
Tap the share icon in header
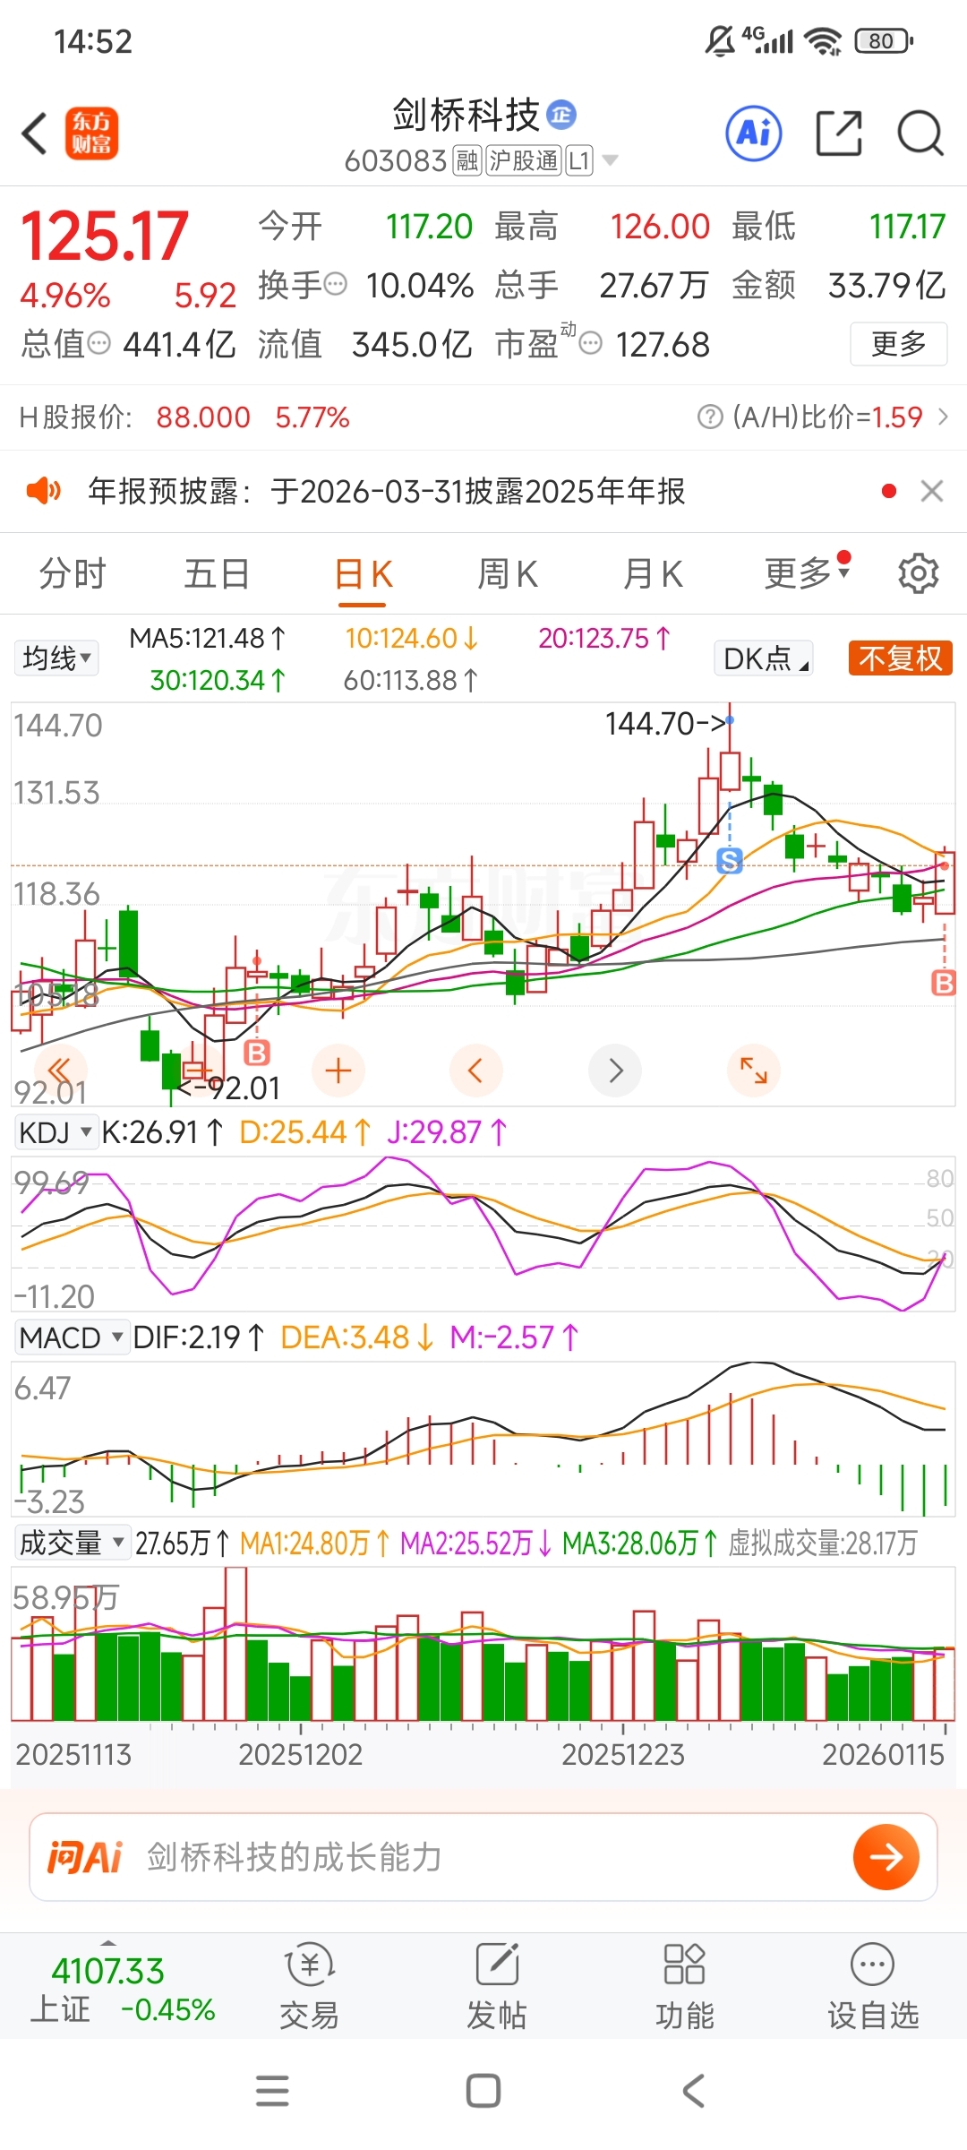coord(839,134)
